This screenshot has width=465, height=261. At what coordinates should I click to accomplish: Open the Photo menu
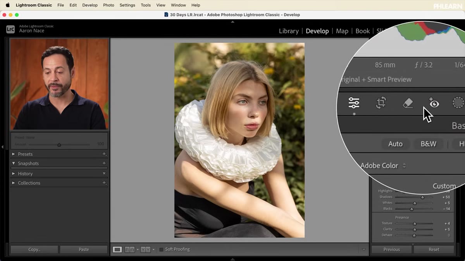point(108,5)
